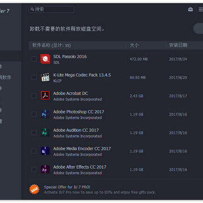Click the Adobe Audition CC 2017 name

76,130
